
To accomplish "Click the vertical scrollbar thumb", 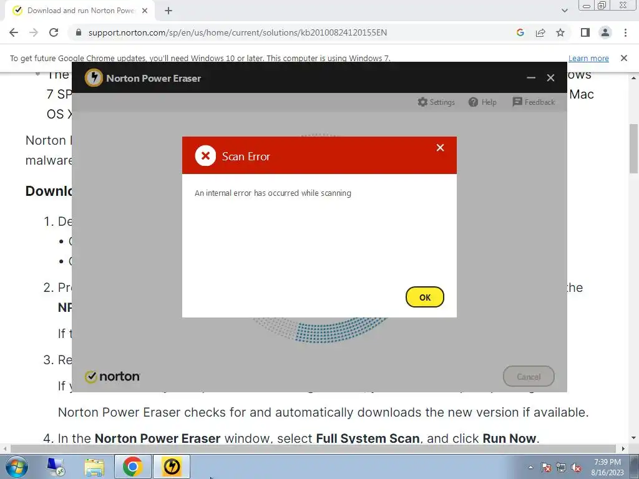I will pos(634,148).
